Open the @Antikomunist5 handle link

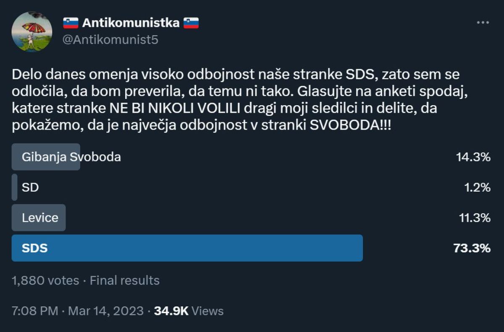(110, 40)
